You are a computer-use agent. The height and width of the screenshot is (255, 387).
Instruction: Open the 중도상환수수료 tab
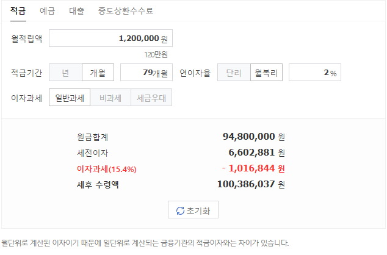[126, 11]
